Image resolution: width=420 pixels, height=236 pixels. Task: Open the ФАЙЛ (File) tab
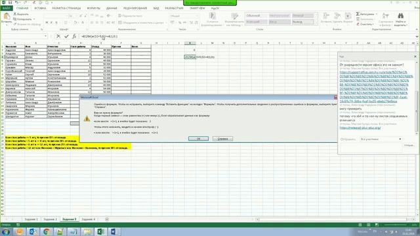click(x=7, y=9)
